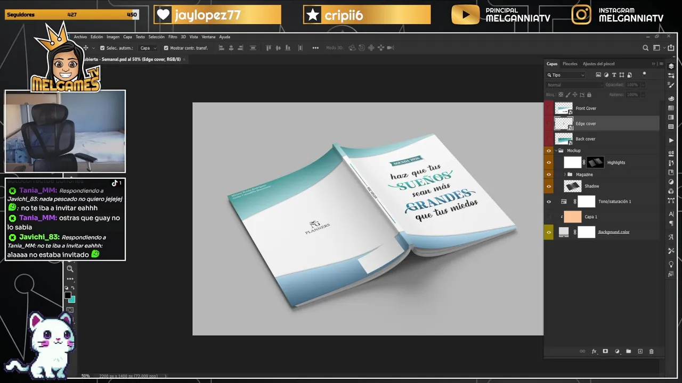
Task: Open the Actions play panel icon
Action: [x=671, y=140]
